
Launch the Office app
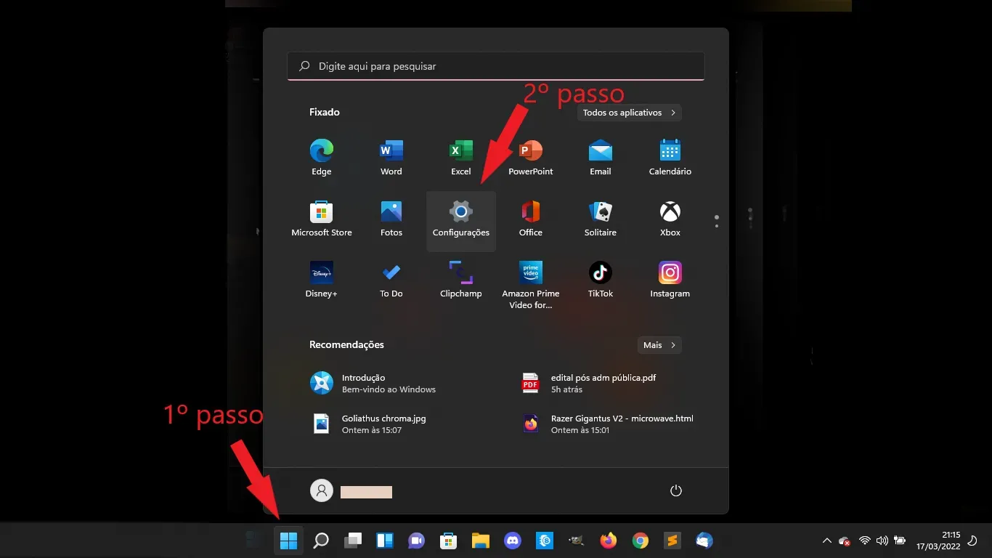point(531,218)
